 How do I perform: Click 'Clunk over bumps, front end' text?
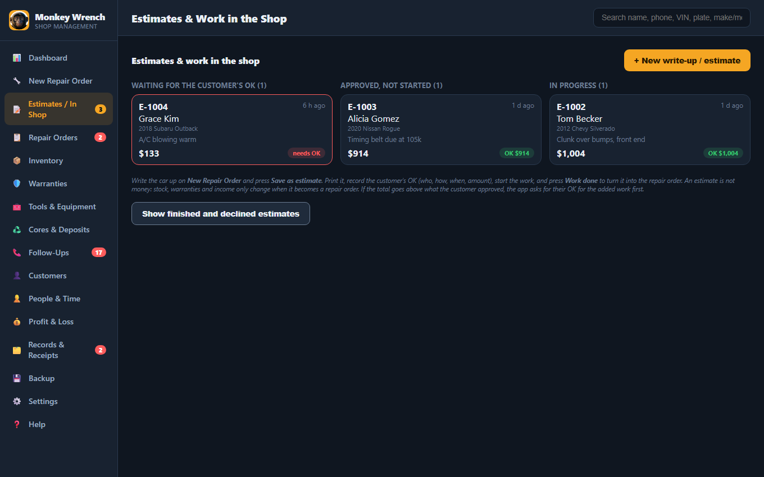click(601, 140)
